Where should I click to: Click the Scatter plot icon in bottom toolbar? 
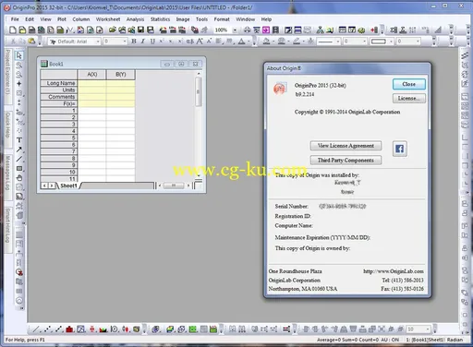[x=47, y=329]
